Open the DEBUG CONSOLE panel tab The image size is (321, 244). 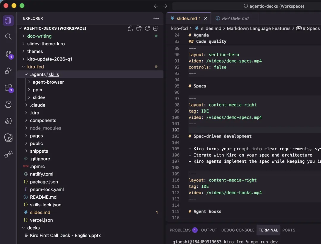pyautogui.click(x=238, y=230)
